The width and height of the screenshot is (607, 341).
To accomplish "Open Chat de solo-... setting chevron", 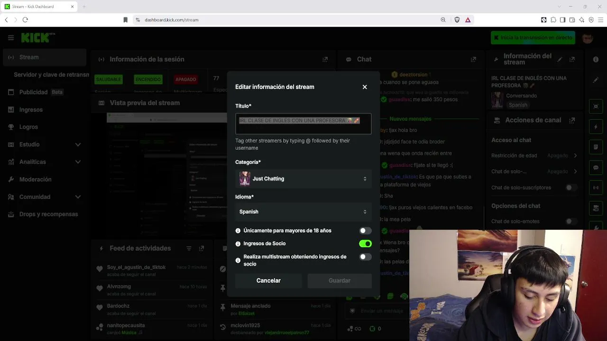I will click(x=575, y=171).
